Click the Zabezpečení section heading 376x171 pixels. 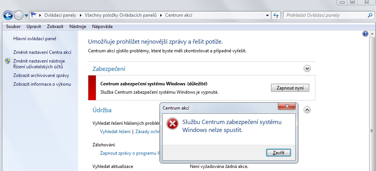point(109,69)
